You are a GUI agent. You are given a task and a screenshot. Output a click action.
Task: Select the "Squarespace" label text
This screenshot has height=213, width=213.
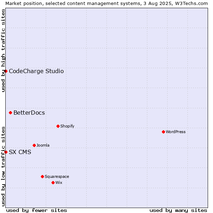(x=57, y=176)
